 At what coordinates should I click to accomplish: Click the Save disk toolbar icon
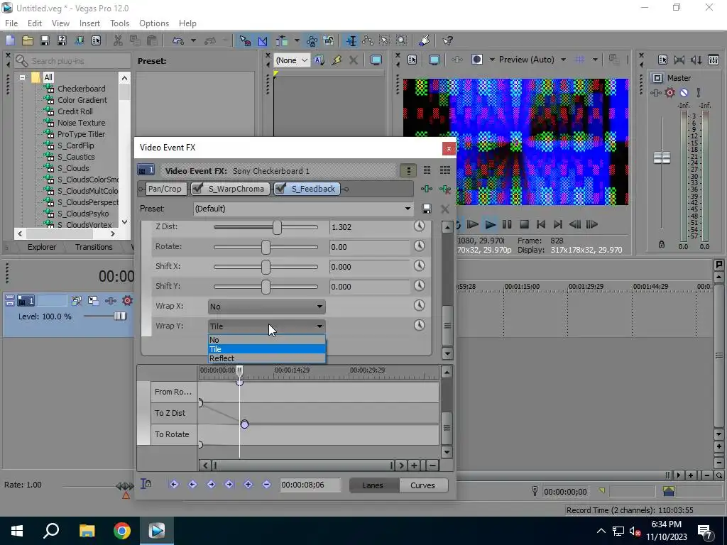point(45,40)
